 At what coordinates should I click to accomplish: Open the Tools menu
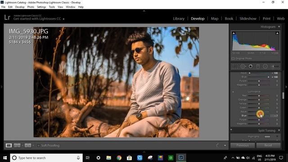tap(52, 7)
